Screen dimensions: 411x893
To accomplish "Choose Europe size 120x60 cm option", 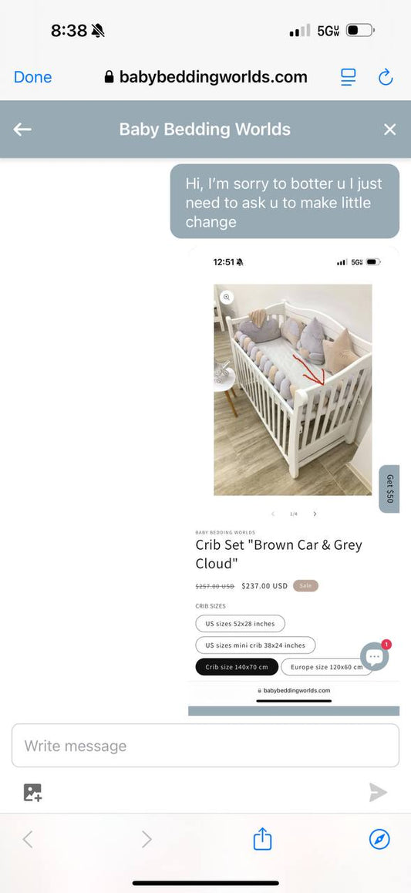I will [327, 667].
